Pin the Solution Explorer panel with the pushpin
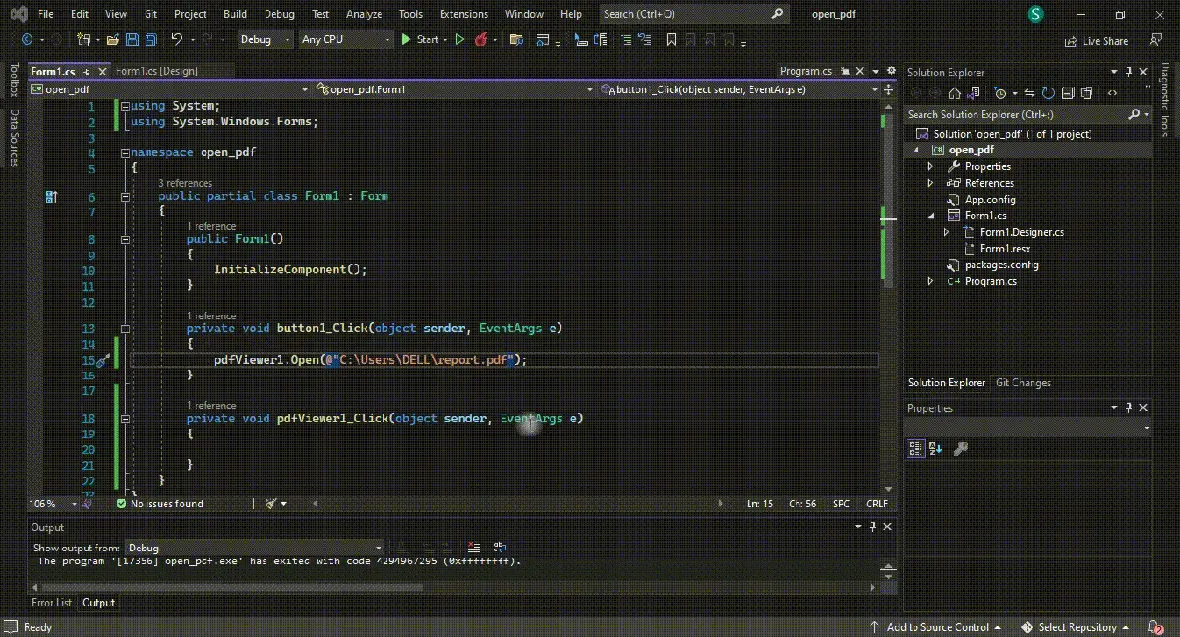 pyautogui.click(x=1129, y=72)
